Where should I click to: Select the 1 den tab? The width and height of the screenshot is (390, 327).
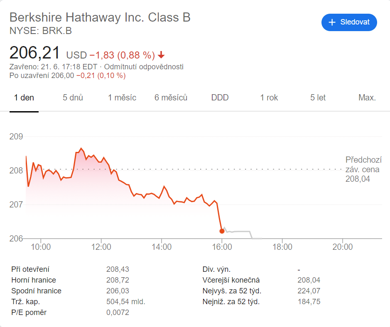coord(24,98)
